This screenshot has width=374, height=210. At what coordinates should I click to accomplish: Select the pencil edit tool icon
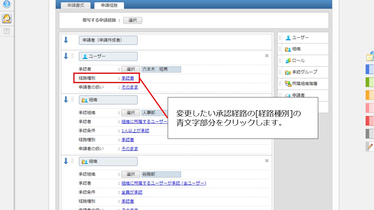coord(370,146)
